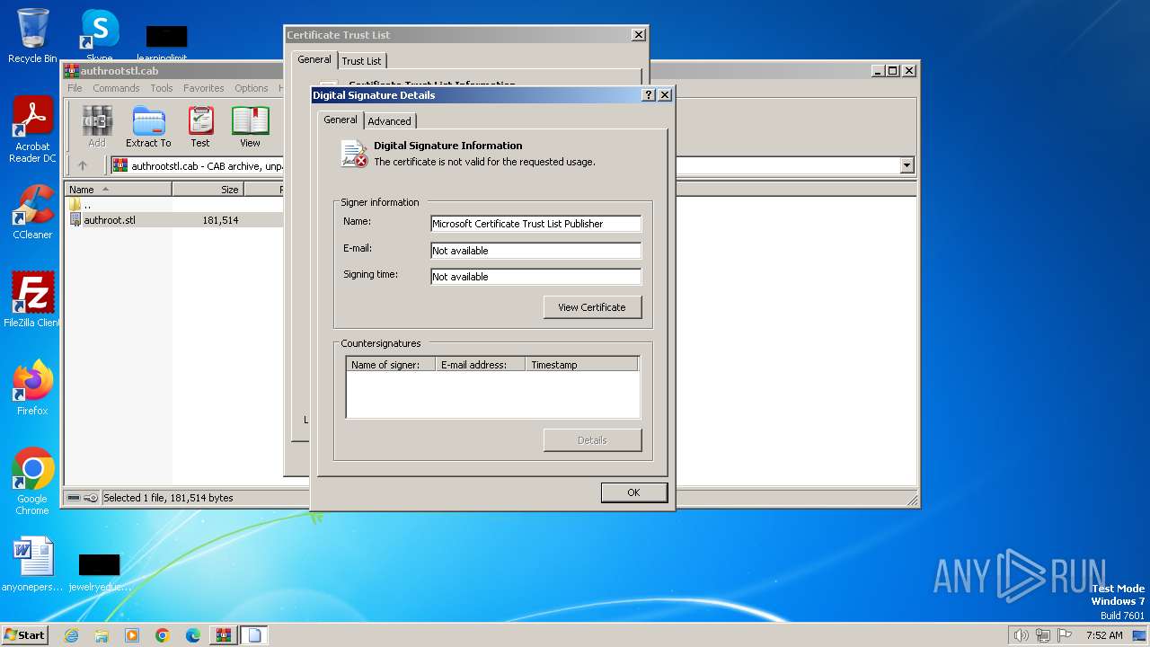Select the CCleaner desktop shortcut
The width and height of the screenshot is (1150, 647).
point(32,212)
